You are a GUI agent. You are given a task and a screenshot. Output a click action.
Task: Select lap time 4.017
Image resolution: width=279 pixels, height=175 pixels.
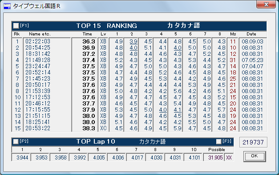tap(137, 157)
